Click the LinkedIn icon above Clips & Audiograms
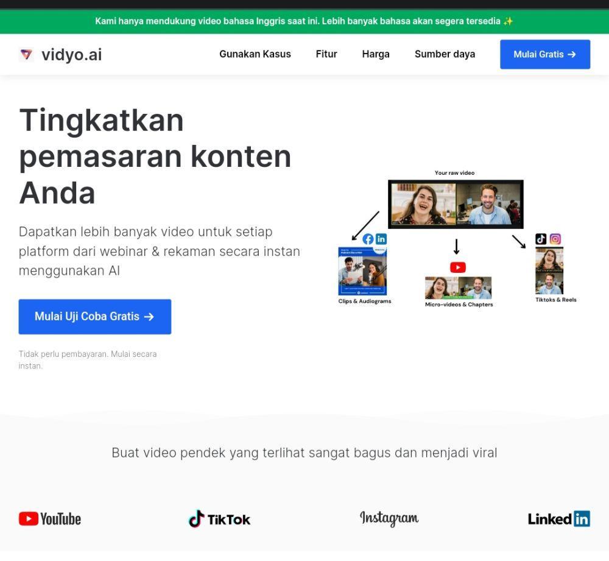 [x=381, y=239]
